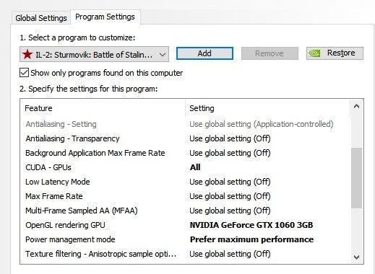375x274 pixels.
Task: Switch to the Global Settings tab
Action: 41,18
